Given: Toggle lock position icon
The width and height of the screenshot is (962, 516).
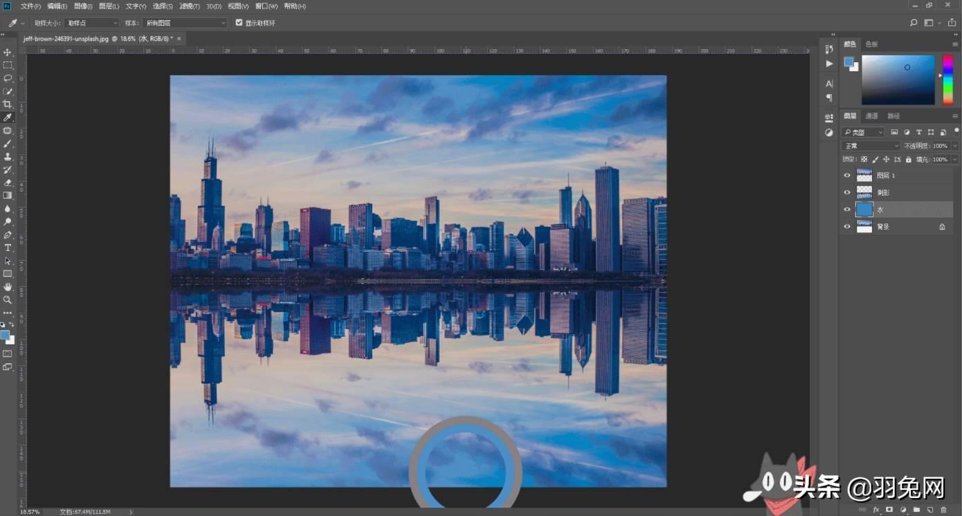Looking at the screenshot, I should pyautogui.click(x=885, y=159).
